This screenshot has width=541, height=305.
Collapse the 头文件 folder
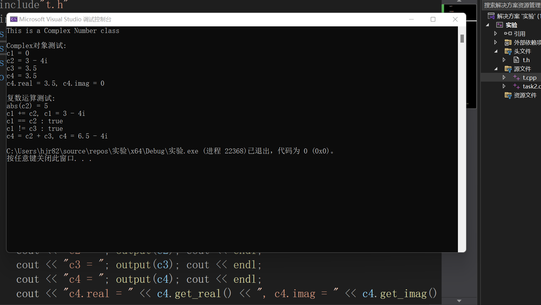point(496,51)
